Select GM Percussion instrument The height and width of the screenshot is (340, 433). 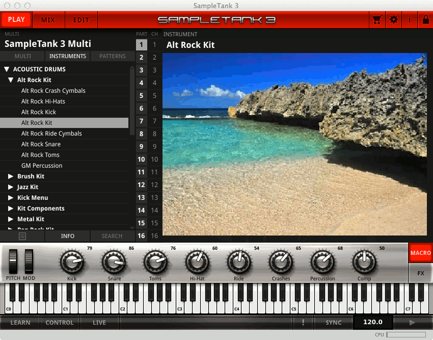pos(64,166)
